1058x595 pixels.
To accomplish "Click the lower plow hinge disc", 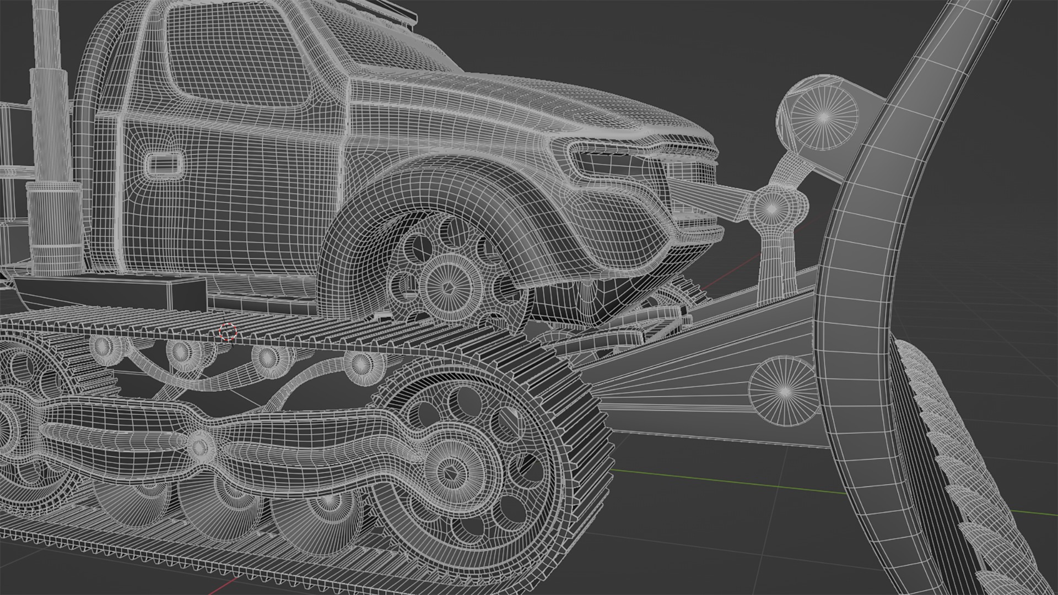I will click(785, 391).
